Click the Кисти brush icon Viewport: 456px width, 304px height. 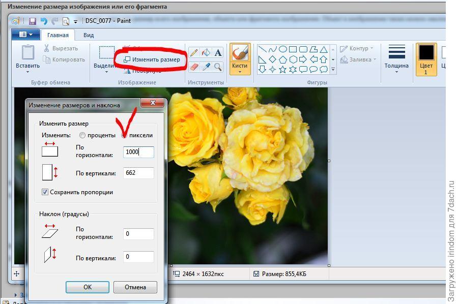tap(240, 52)
